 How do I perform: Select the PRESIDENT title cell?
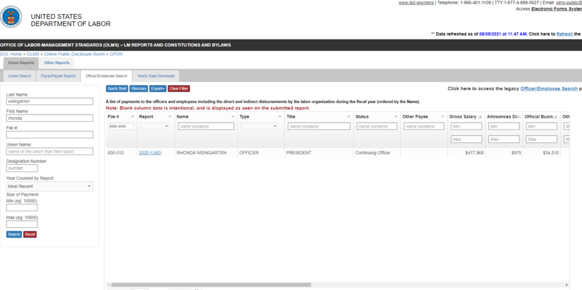319,153
